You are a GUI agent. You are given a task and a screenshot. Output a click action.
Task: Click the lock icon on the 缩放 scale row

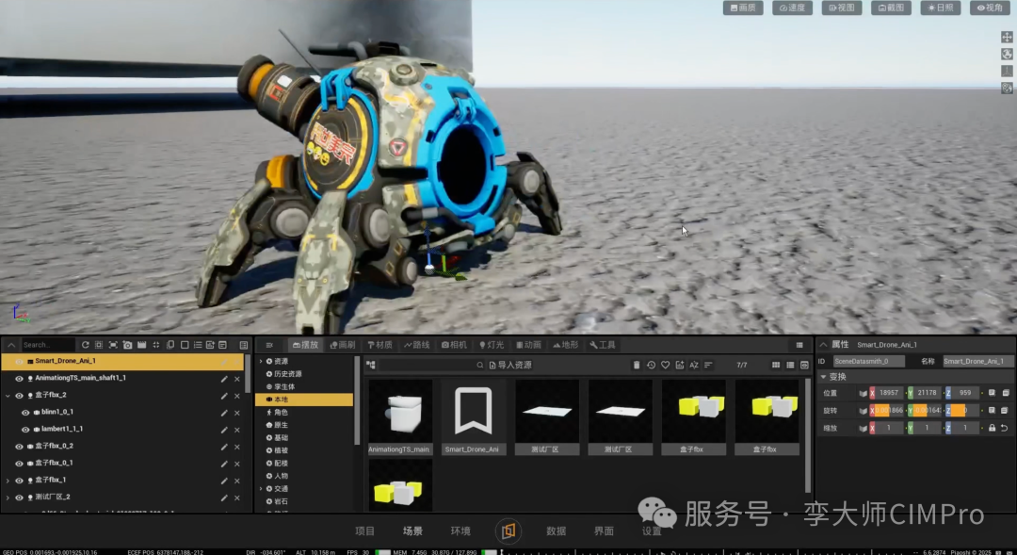point(992,428)
